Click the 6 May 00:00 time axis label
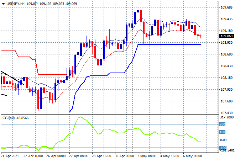235x160 pixels. [x=192, y=156]
